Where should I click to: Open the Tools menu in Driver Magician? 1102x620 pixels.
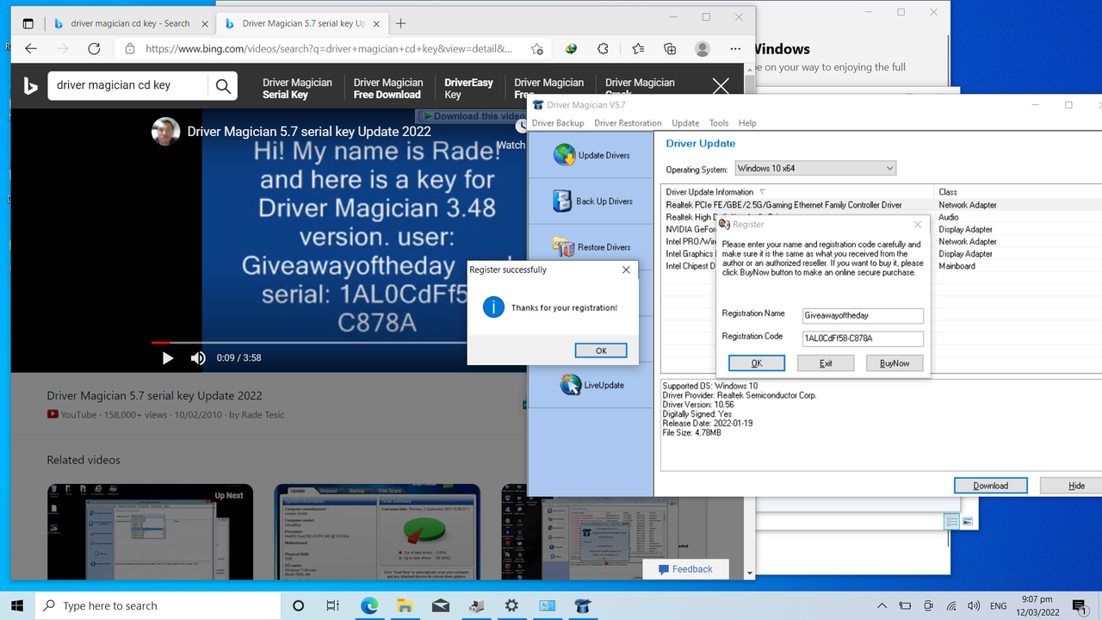719,123
